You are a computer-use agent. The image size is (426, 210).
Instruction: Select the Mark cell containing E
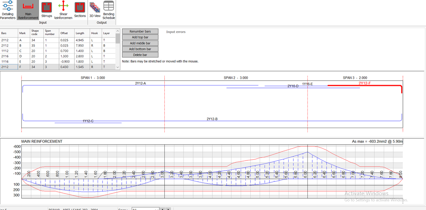(24, 61)
